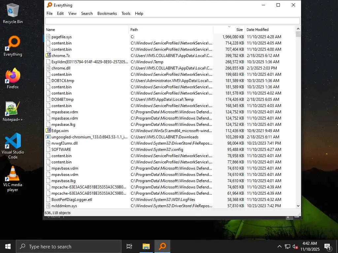Click the Everything search input field
Viewport: 338px width, 253px height.
click(x=172, y=21)
